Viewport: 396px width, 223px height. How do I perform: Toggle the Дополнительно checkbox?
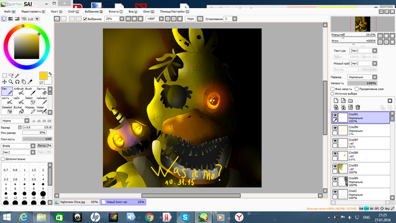click(x=2, y=159)
